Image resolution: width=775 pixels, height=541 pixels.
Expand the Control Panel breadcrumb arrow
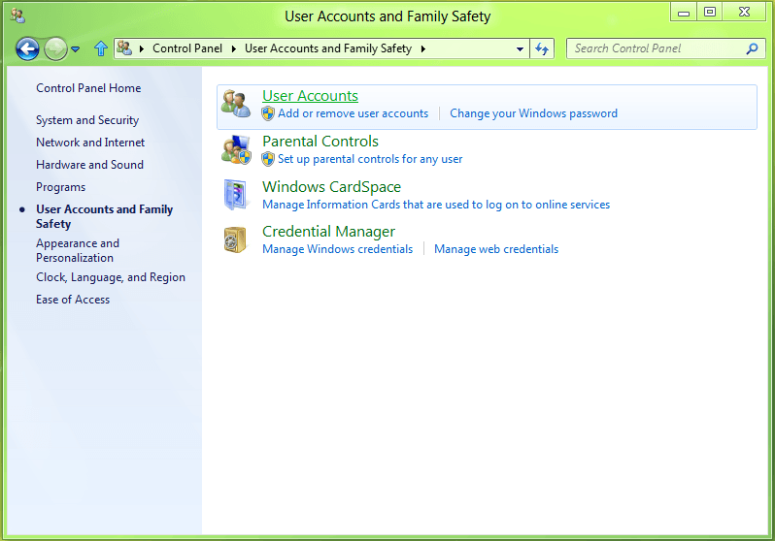click(x=234, y=48)
